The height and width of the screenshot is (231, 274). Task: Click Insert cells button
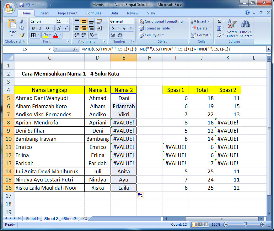[x=200, y=21]
